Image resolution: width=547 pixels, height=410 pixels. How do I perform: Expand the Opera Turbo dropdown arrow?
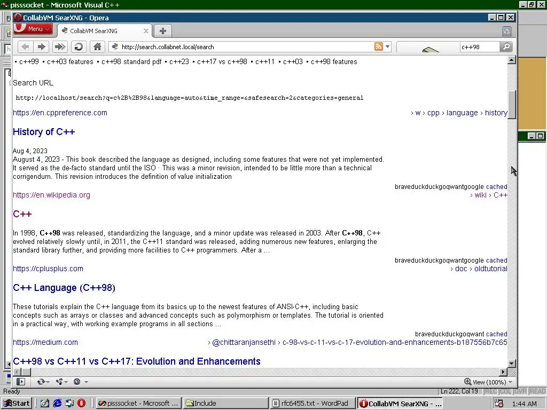pyautogui.click(x=86, y=382)
